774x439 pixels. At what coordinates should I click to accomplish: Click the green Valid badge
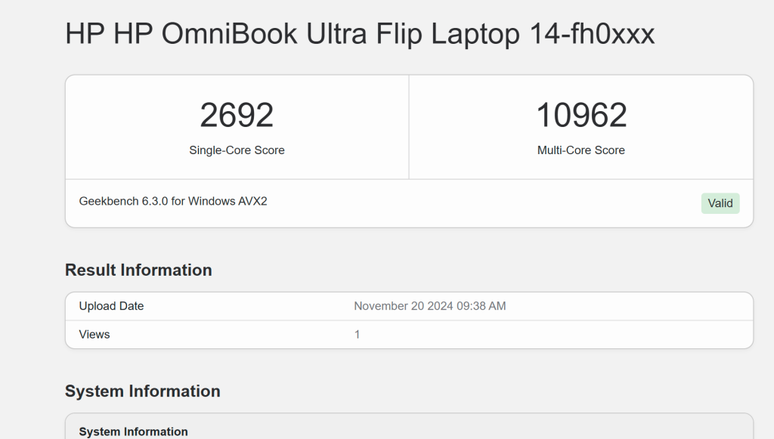(720, 203)
